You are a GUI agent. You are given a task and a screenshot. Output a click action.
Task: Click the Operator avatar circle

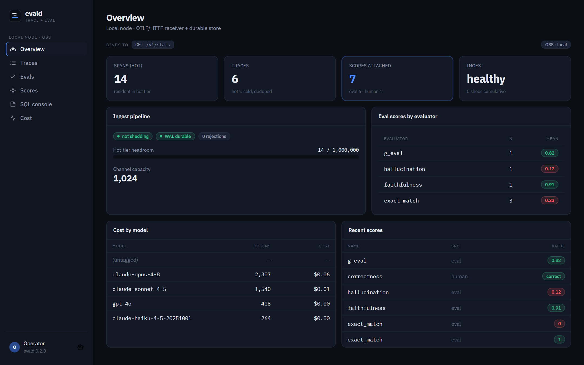coord(15,347)
